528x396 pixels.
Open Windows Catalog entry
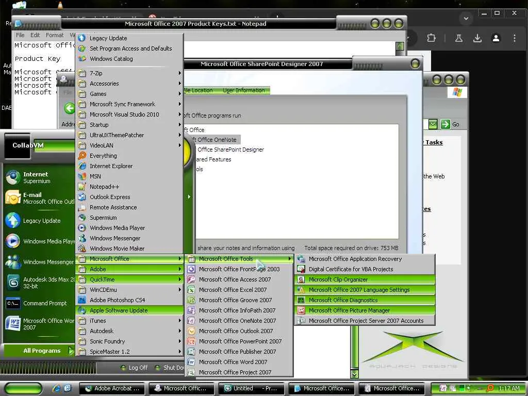pos(129,59)
